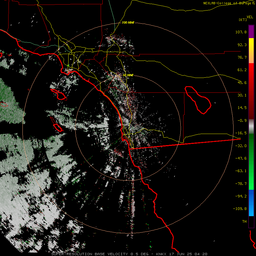Select the 30.1 scale value
The width and height of the screenshot is (256, 256).
click(x=242, y=95)
